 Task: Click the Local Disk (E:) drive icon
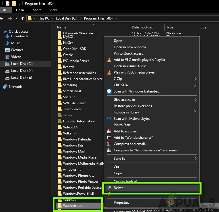[x=7, y=78]
